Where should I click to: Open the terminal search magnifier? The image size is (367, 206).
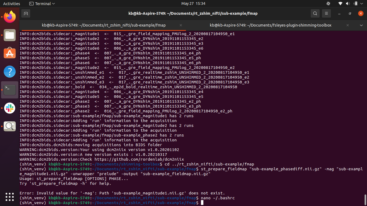tap(315, 13)
